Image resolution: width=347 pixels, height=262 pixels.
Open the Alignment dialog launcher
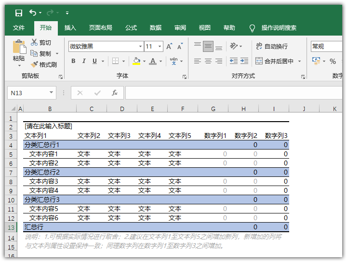303,77
